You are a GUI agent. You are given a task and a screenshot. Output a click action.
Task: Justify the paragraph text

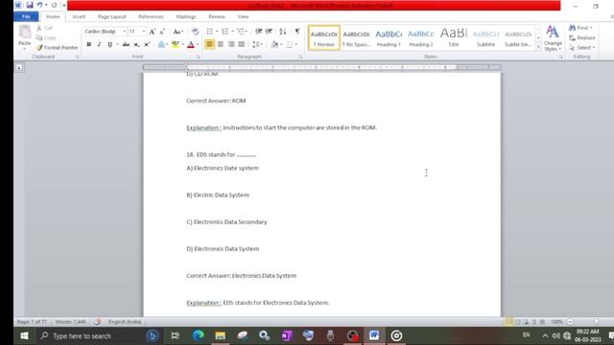point(242,45)
